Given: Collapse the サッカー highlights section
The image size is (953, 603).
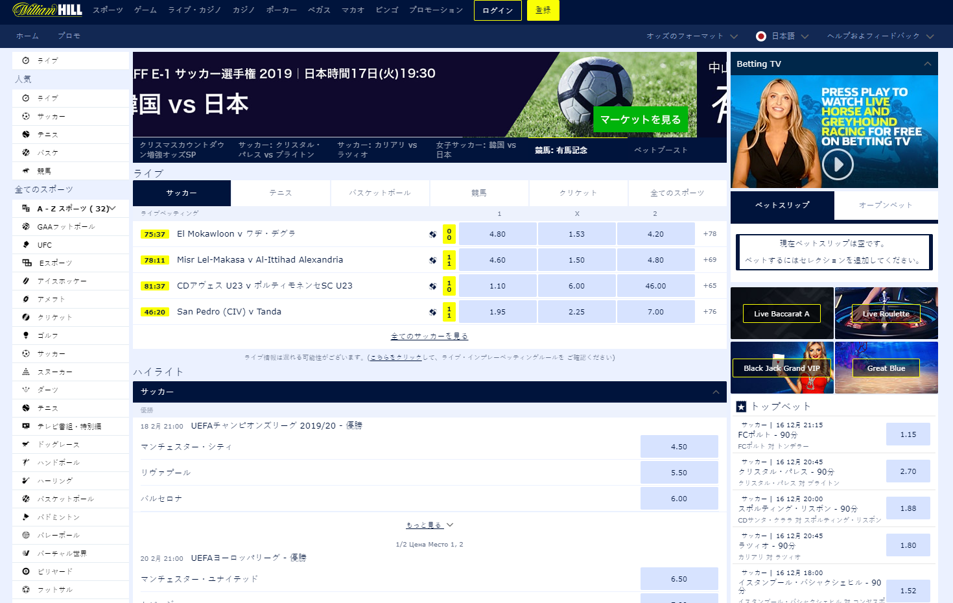Looking at the screenshot, I should coord(715,392).
